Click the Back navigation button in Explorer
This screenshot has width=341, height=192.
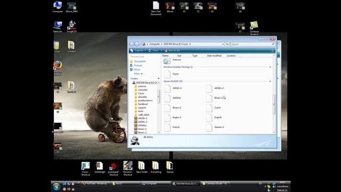tap(132, 44)
